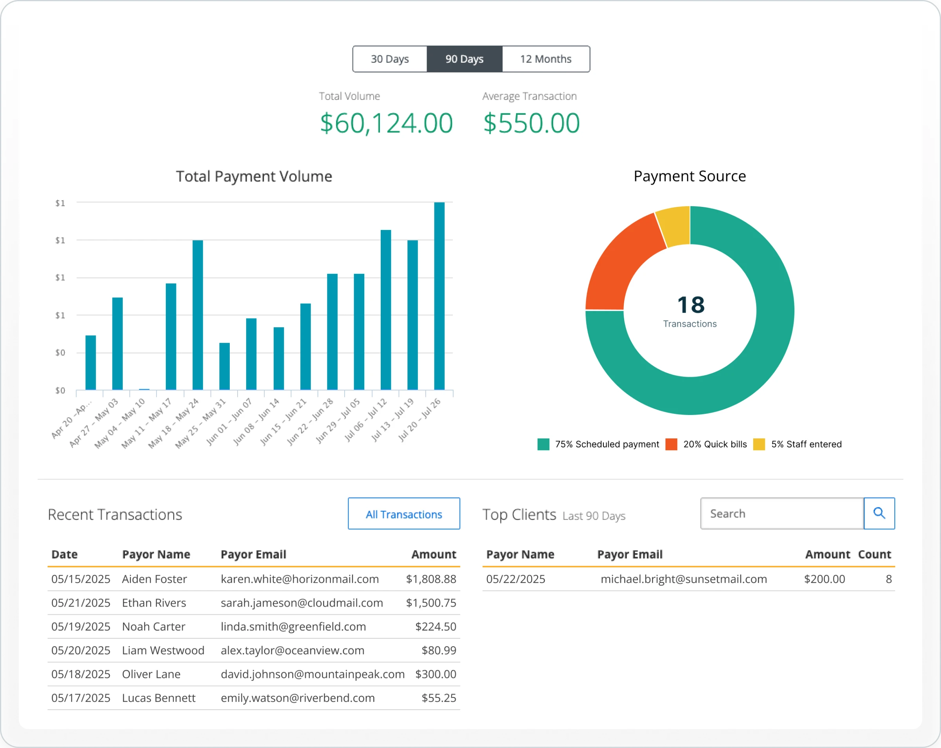Click the Total Volume amount $60,124.00
Viewport: 941px width, 748px height.
(386, 123)
